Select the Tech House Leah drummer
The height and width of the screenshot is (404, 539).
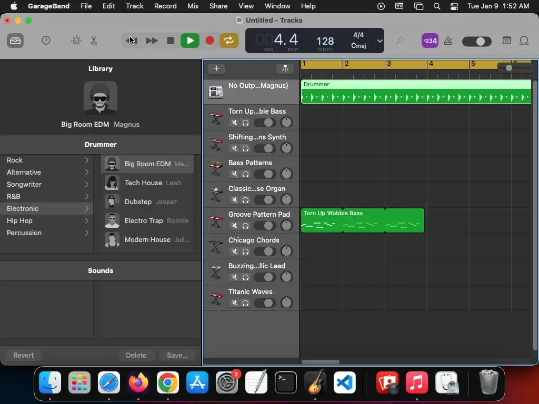click(x=147, y=183)
